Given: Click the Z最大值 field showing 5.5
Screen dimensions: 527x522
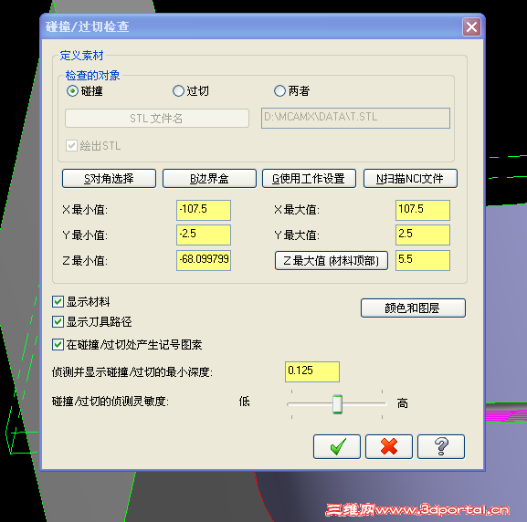Looking at the screenshot, I should [x=423, y=260].
